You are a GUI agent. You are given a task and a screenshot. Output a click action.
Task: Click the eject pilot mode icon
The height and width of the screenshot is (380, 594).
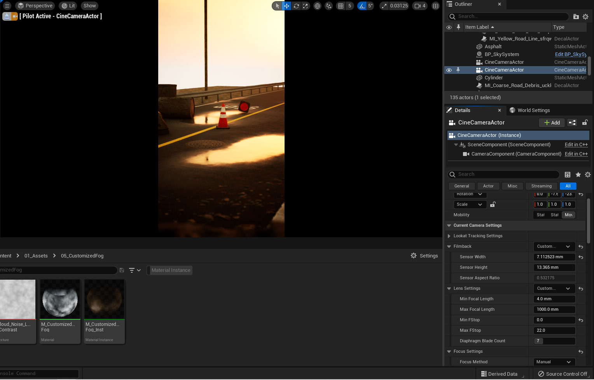click(x=6, y=16)
